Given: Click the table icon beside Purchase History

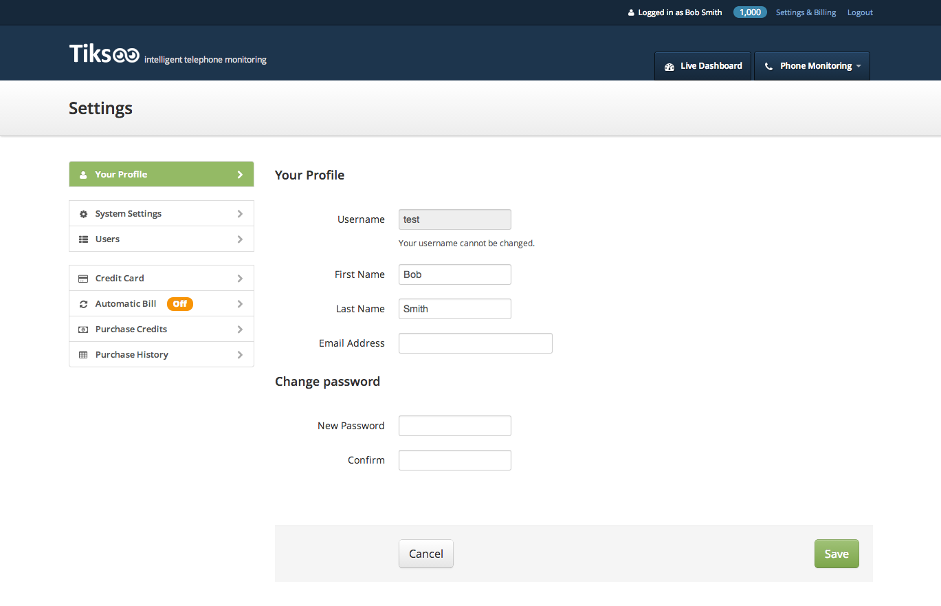Looking at the screenshot, I should pyautogui.click(x=83, y=355).
